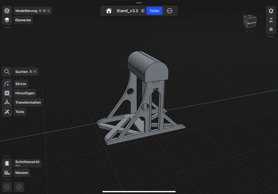
Task: Tap the three-dot multitasking indicator at top
Action: click(x=139, y=3)
